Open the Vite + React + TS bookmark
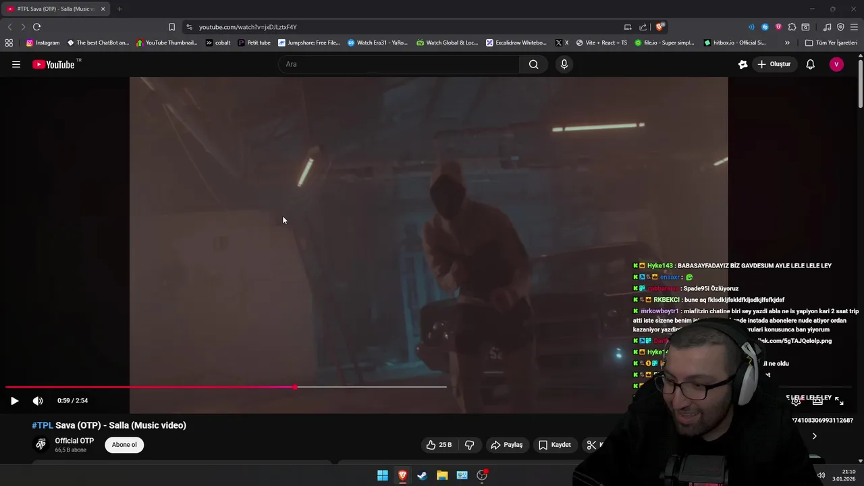The height and width of the screenshot is (486, 864). [x=601, y=43]
